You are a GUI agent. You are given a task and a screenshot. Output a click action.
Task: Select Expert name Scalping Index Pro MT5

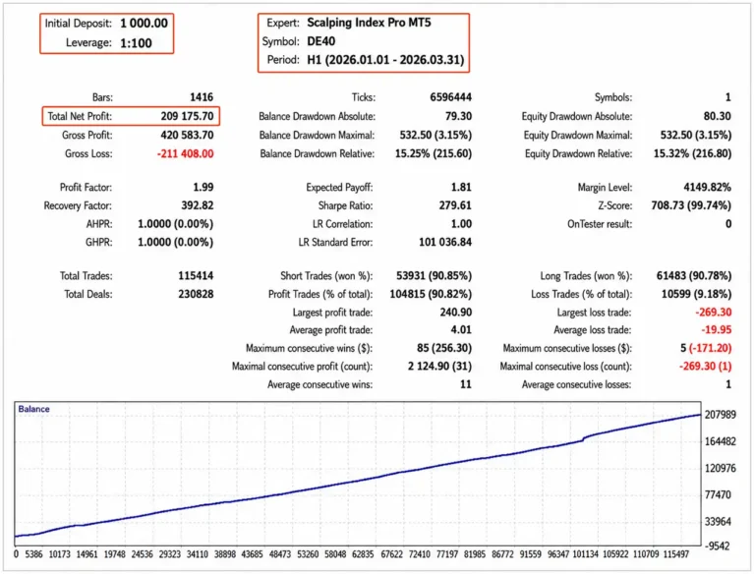(369, 23)
